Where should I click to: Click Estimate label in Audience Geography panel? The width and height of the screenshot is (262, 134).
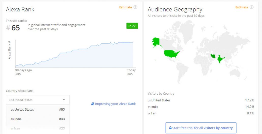(x=242, y=7)
